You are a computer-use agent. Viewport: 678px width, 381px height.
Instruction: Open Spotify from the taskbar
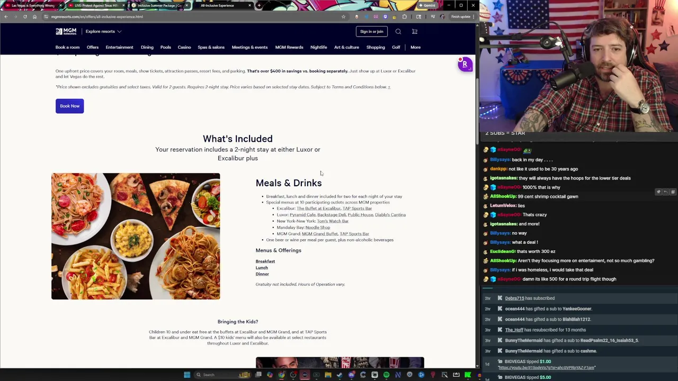click(x=386, y=375)
